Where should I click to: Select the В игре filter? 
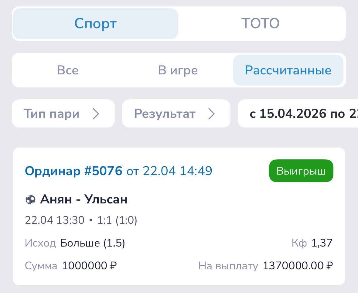[178, 70]
